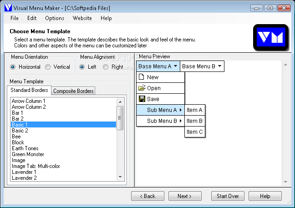Expand Sub Menu B arrow

pyautogui.click(x=180, y=121)
